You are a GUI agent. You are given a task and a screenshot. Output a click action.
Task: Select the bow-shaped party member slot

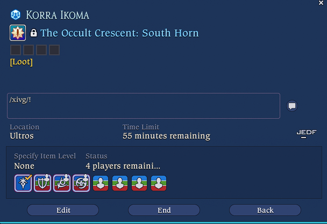pyautogui.click(x=62, y=183)
